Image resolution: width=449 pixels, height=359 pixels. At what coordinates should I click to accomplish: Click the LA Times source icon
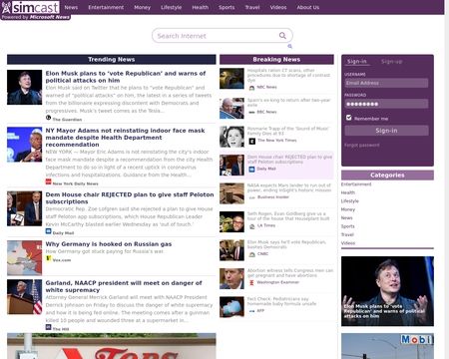(251, 226)
